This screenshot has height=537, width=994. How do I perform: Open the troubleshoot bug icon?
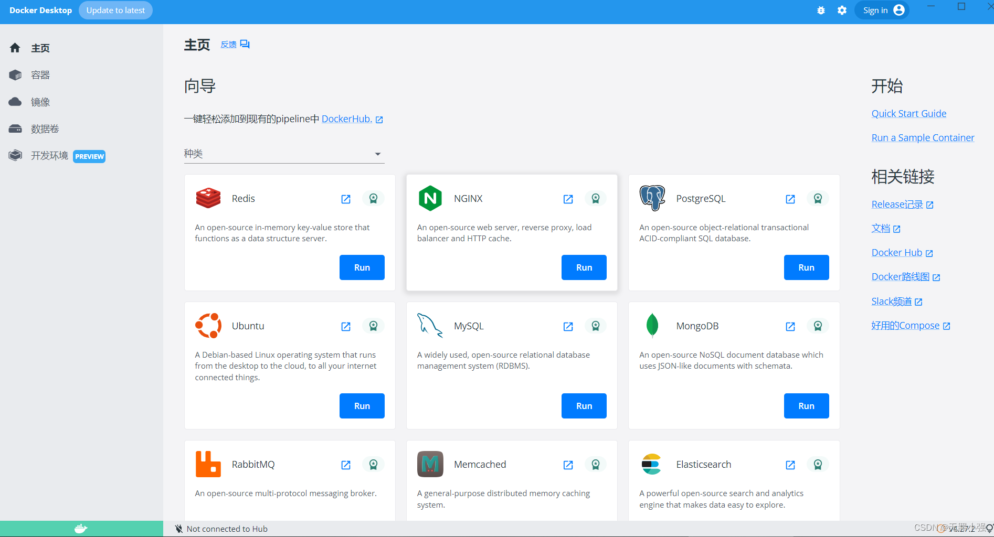[821, 10]
